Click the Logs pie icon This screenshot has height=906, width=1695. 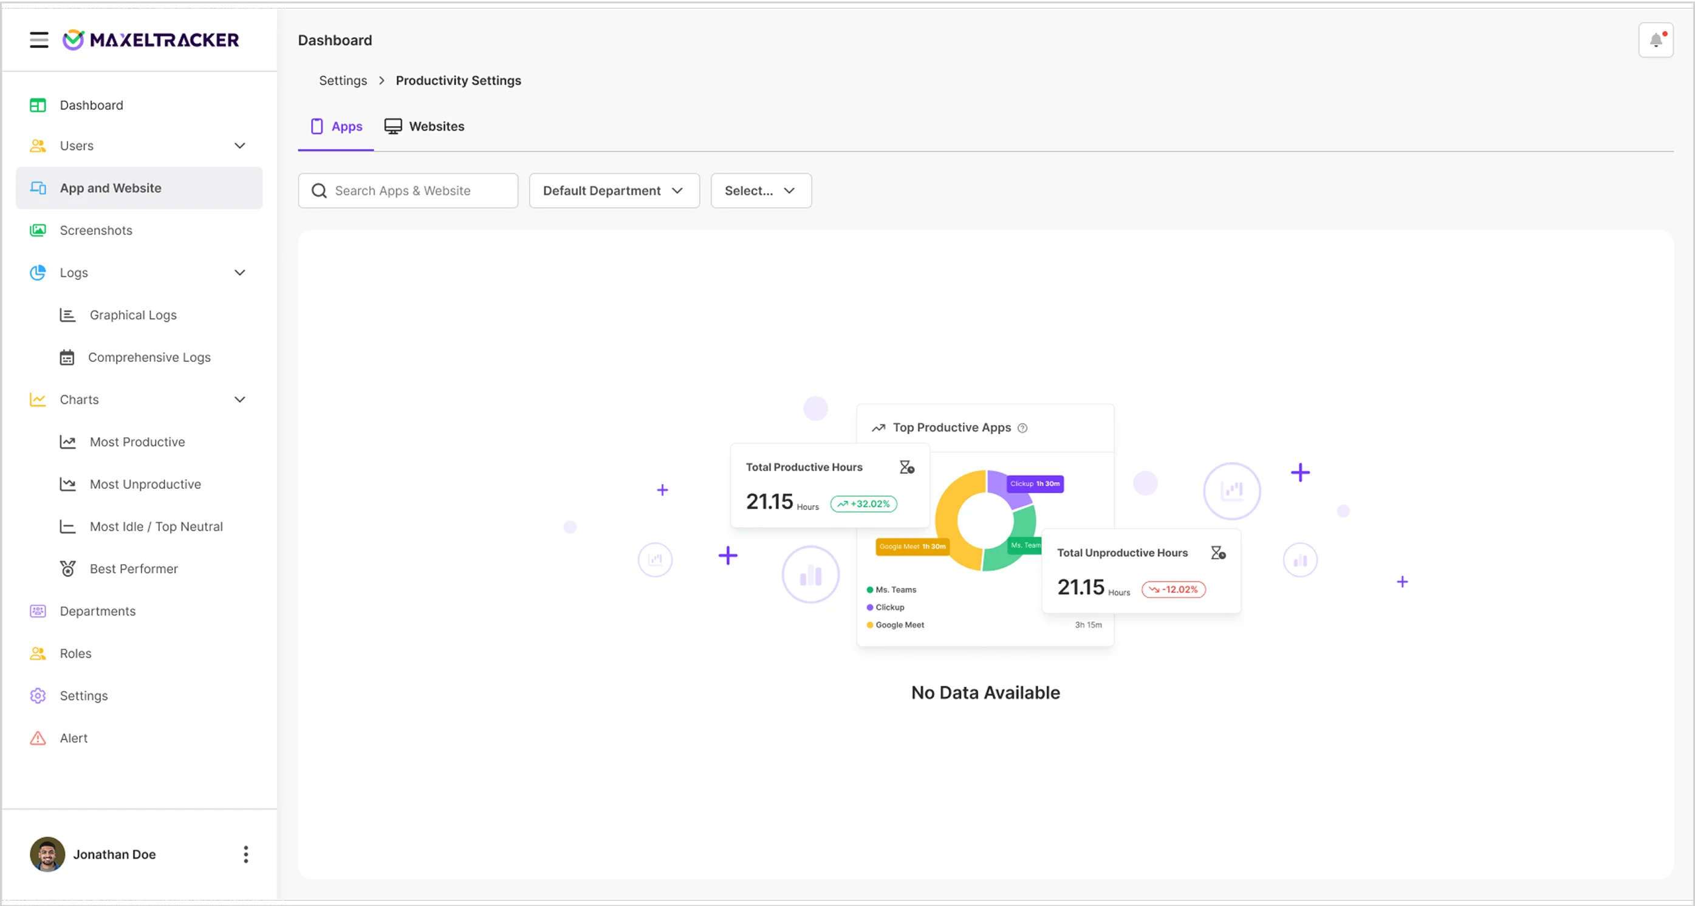(x=38, y=272)
